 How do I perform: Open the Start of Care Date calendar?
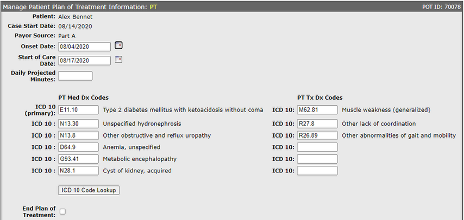point(118,60)
